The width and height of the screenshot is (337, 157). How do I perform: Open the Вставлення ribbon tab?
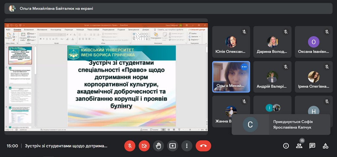pos(29,30)
